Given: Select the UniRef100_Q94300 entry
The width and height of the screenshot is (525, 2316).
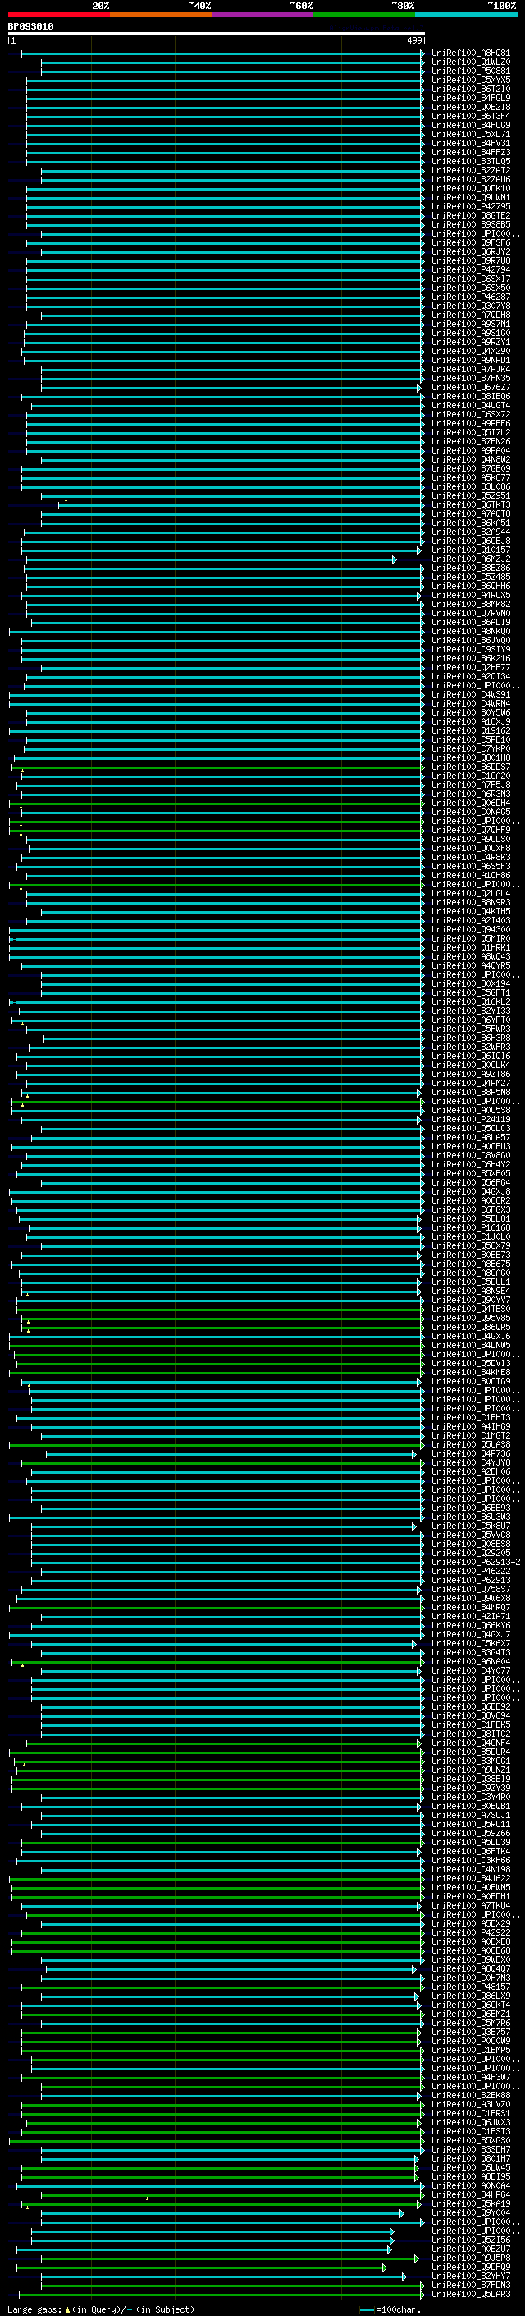Looking at the screenshot, I should point(470,930).
